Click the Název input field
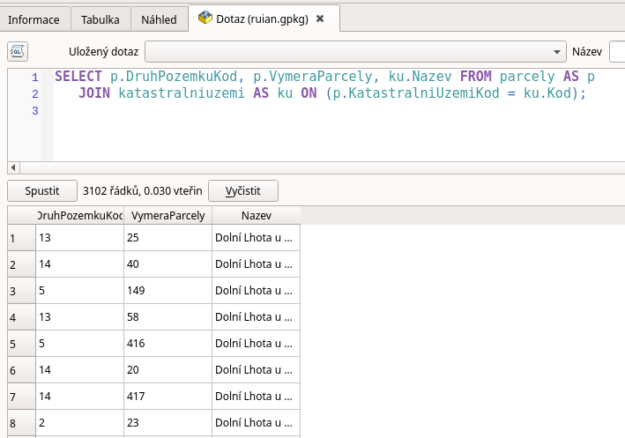The image size is (625, 438). (617, 52)
